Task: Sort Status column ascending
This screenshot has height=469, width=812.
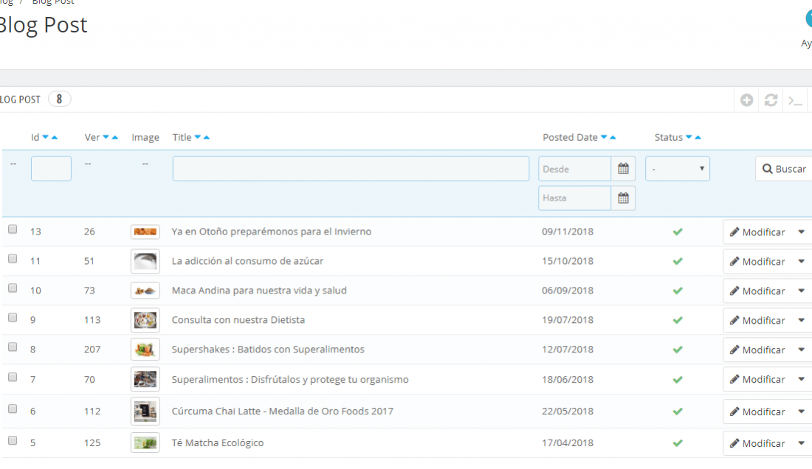Action: [698, 137]
